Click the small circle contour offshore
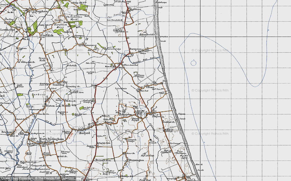 pos(194,63)
